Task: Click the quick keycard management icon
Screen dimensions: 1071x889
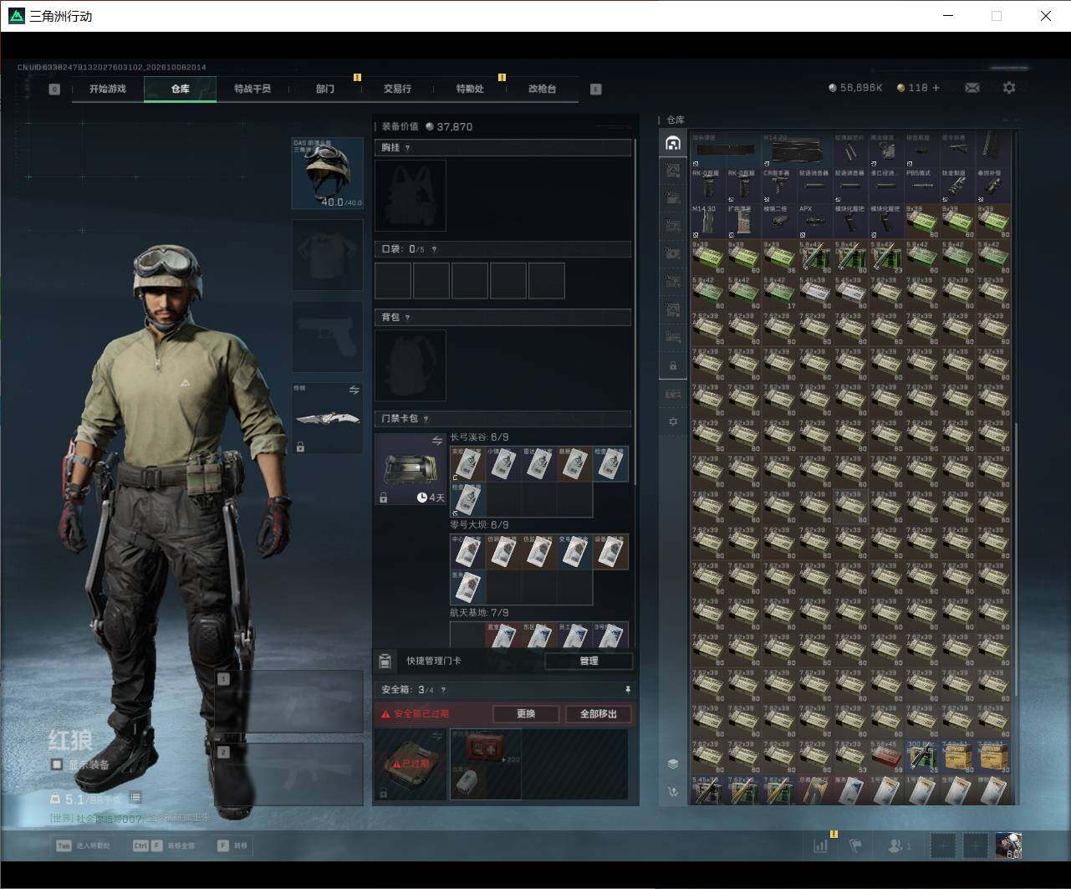Action: 385,662
